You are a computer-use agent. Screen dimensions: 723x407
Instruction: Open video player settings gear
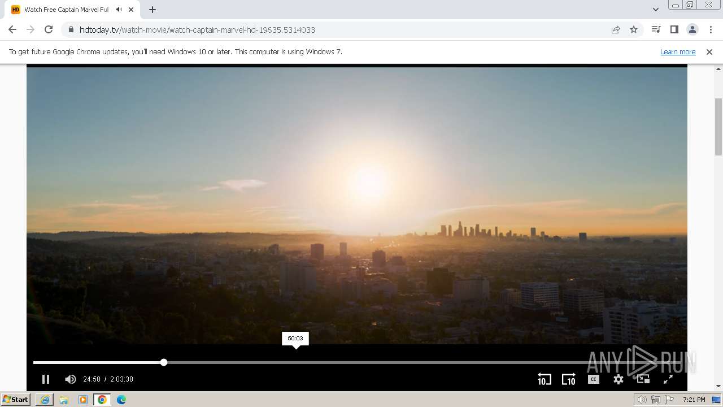pyautogui.click(x=619, y=379)
